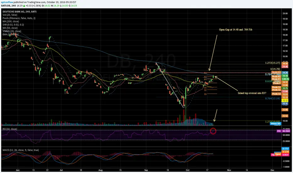This screenshot has height=173, width=293.
Task: Click the 0.0547 histogram value tag
Action: tap(285, 155)
